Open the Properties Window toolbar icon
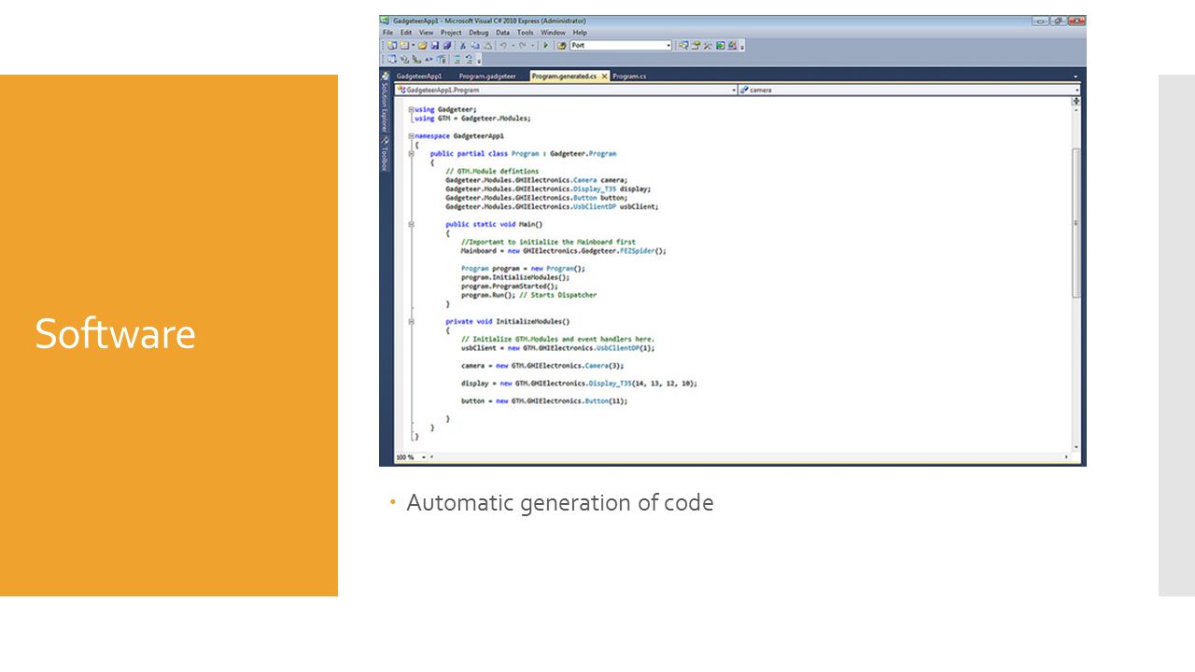This screenshot has width=1195, height=672. pyautogui.click(x=696, y=46)
